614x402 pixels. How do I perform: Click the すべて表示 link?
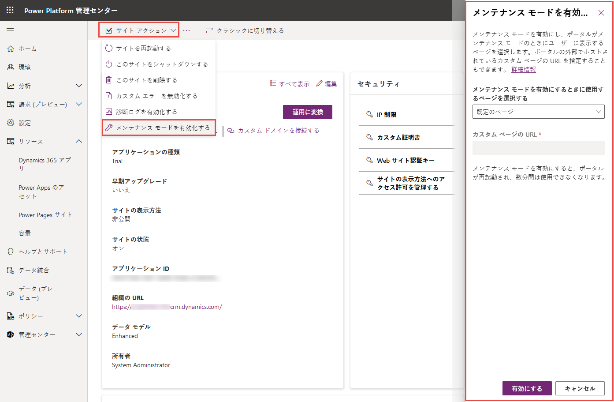tap(294, 84)
